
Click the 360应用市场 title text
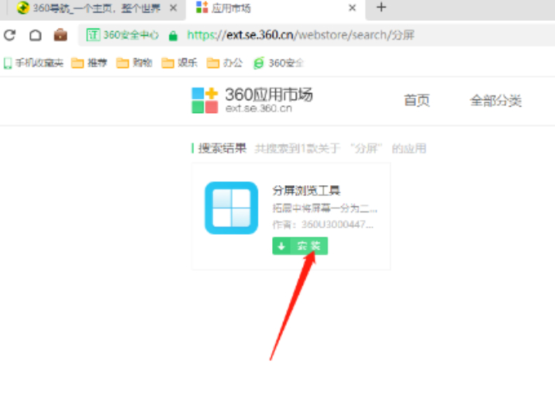pos(269,95)
